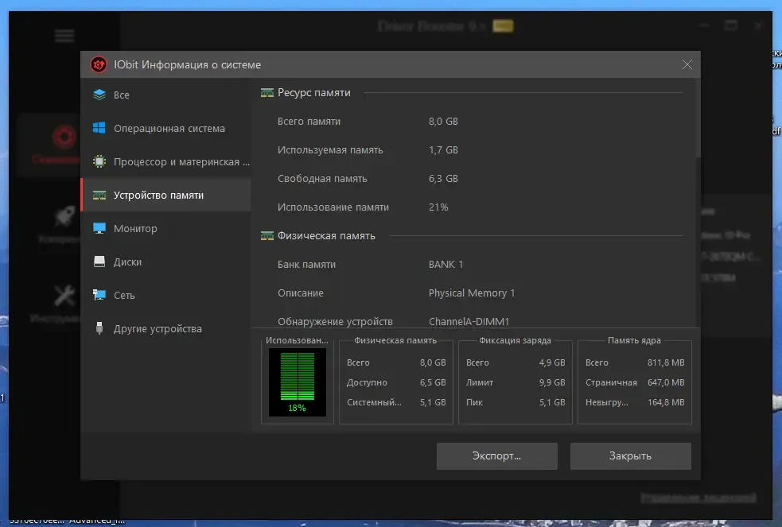Click the disk drive icon beside Диски
The width and height of the screenshot is (782, 527).
point(99,262)
